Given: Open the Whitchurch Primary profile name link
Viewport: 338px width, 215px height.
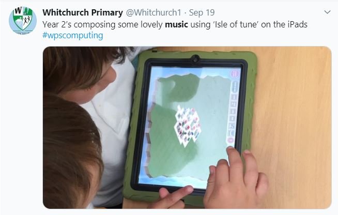Looking at the screenshot, I should (x=83, y=12).
